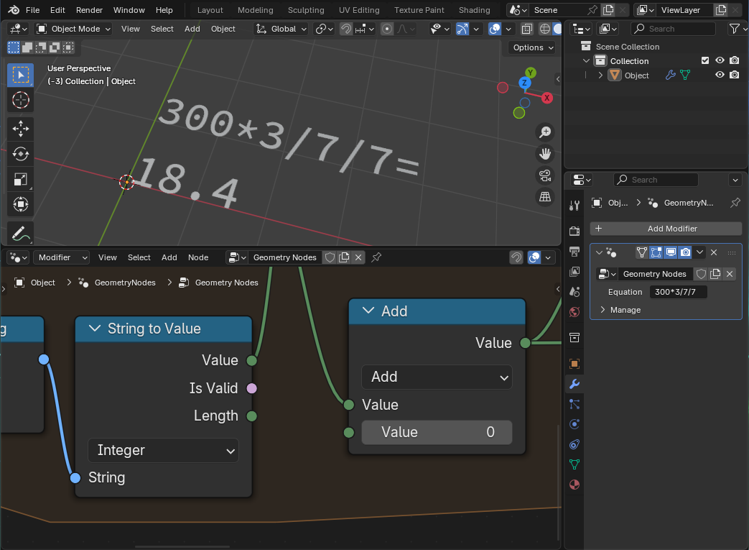Hide Collection in viewport with eye icon
749x550 pixels.
tap(720, 60)
